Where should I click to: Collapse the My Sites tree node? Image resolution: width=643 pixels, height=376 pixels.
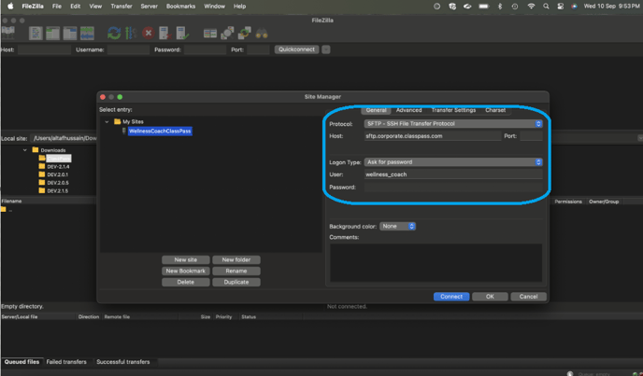107,121
